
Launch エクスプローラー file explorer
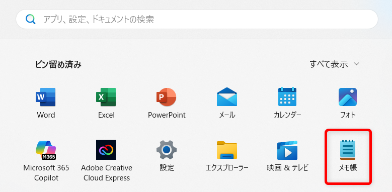pyautogui.click(x=227, y=150)
